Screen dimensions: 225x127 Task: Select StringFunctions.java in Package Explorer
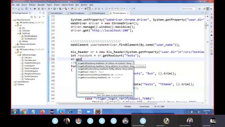coord(31,74)
